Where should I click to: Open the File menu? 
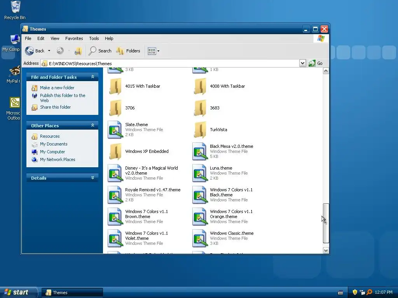click(x=28, y=38)
